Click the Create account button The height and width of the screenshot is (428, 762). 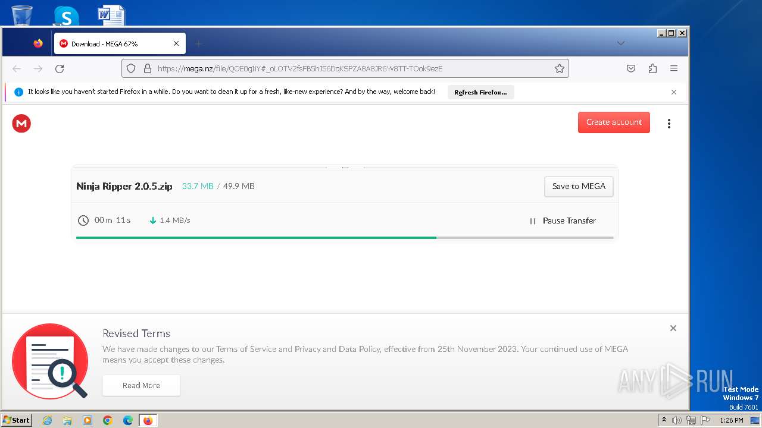[614, 122]
